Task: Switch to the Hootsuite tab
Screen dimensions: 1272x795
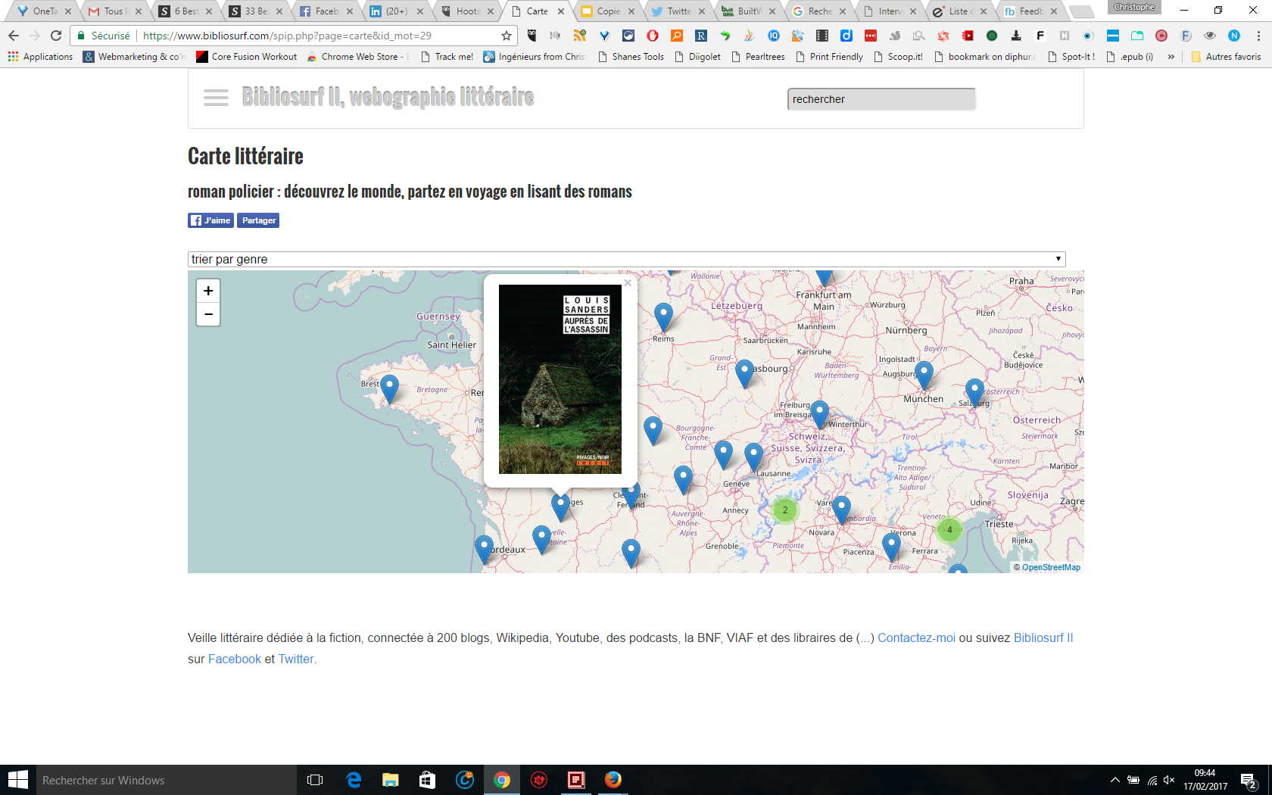Action: point(467,11)
